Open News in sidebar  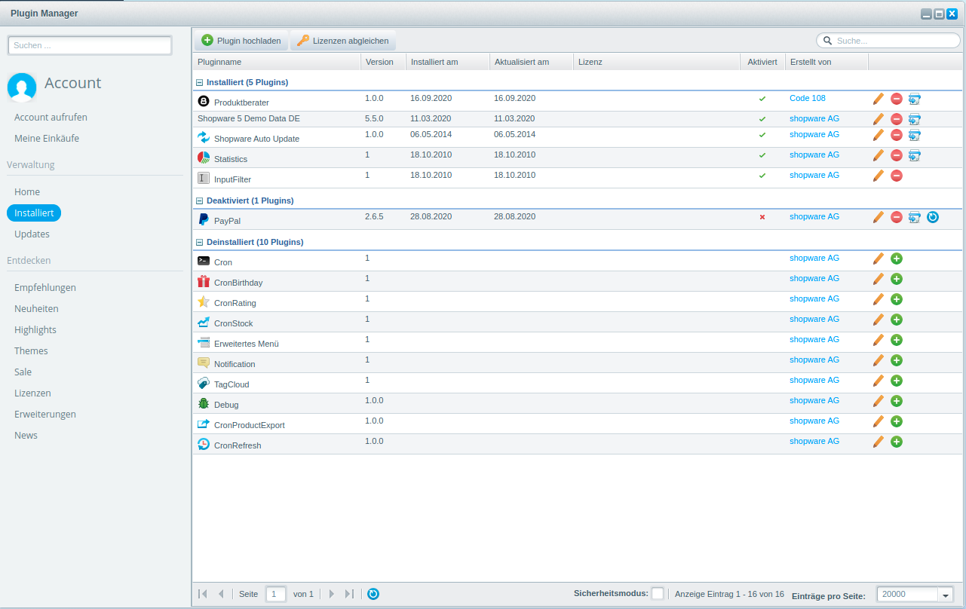[x=26, y=436]
